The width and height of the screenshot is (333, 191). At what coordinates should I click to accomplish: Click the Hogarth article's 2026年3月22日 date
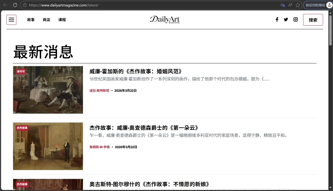click(125, 91)
